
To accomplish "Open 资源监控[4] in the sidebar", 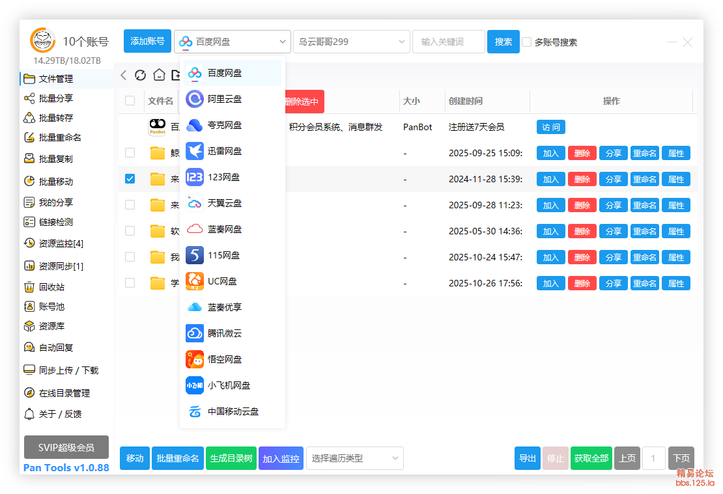I will pyautogui.click(x=67, y=243).
